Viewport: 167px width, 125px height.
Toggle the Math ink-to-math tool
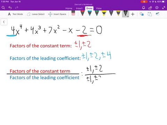pyautogui.click(x=158, y=14)
